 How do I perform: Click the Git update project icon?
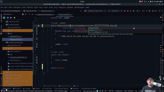(147, 11)
